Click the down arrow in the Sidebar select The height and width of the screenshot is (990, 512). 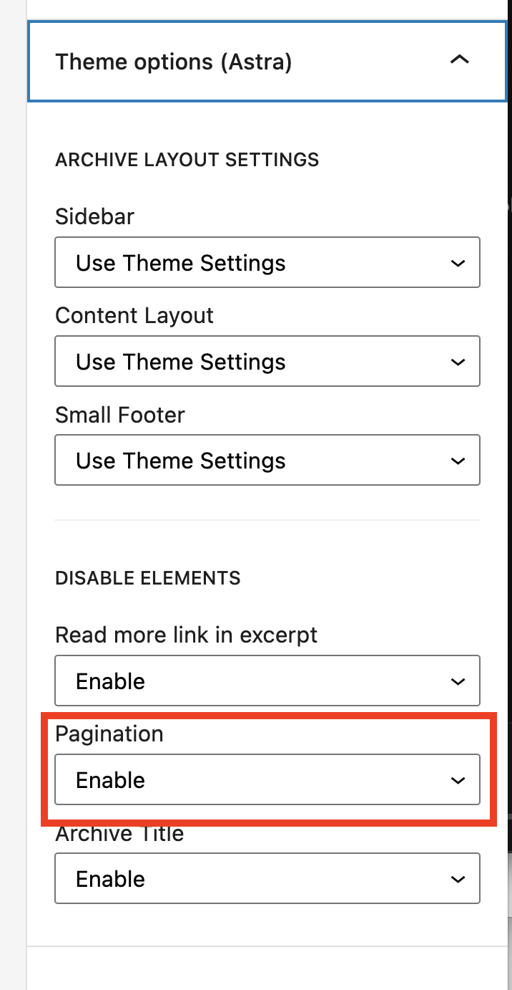click(x=458, y=264)
